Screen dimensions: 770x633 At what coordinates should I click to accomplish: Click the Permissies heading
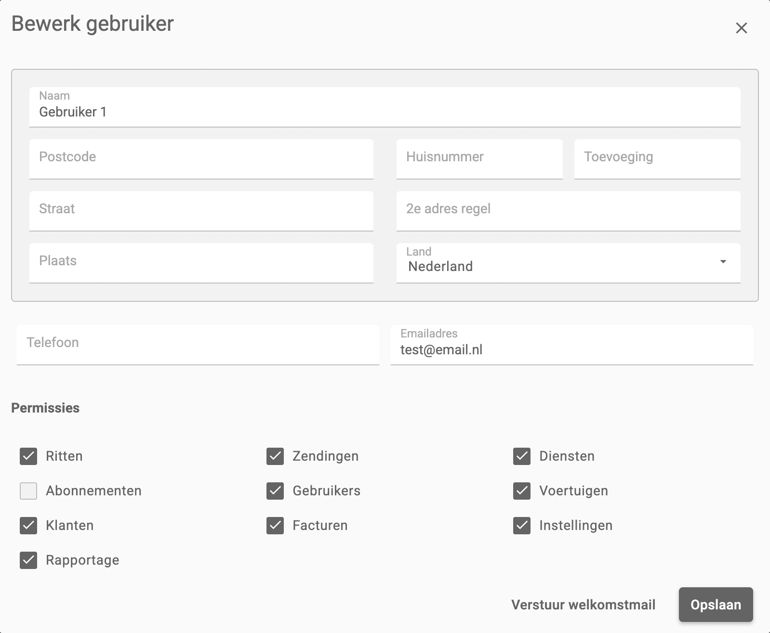(45, 408)
